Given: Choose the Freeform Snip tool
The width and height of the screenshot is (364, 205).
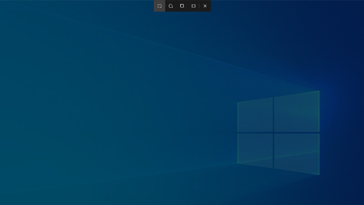Looking at the screenshot, I should (x=171, y=6).
